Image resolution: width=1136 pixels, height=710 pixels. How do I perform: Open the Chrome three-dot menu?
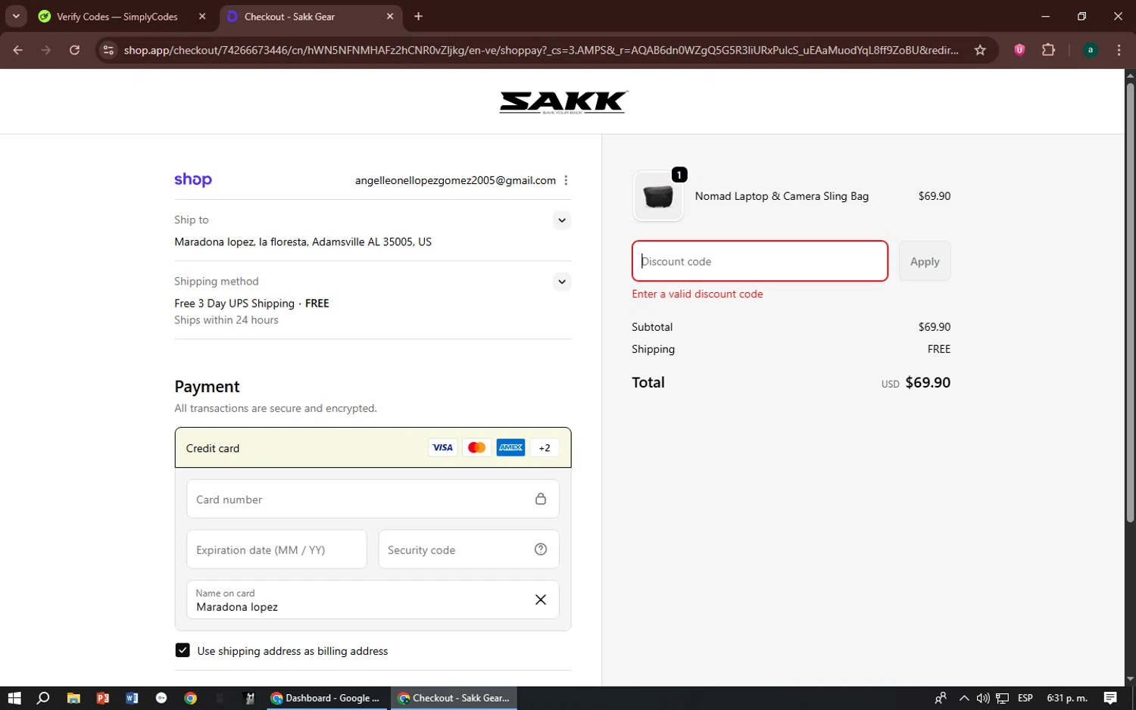coord(1119,50)
